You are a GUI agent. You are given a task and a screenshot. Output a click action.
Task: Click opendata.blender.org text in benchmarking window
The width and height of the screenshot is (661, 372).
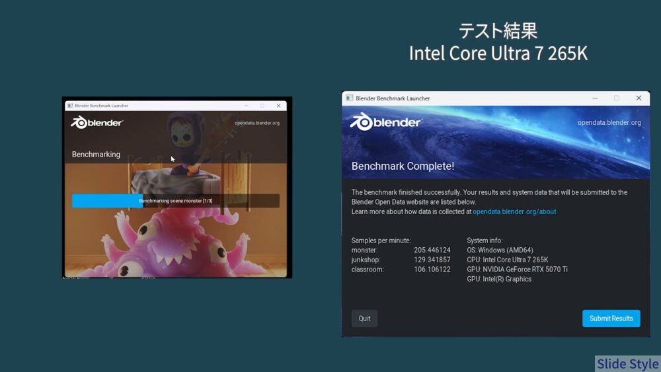(x=256, y=123)
